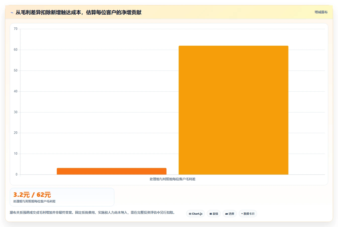Click the card caption 处理组与对照组每位客户毛利差
Image resolution: width=338 pixels, height=227 pixels.
click(x=34, y=201)
